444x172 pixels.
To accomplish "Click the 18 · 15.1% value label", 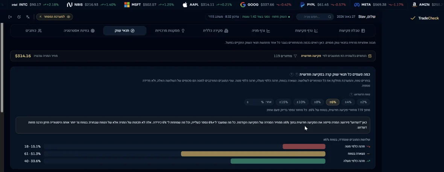I will click(x=33, y=146).
